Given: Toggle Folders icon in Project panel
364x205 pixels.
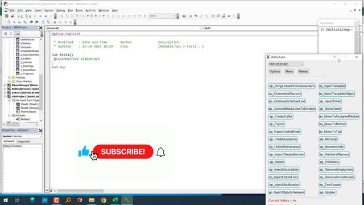Looking at the screenshot, I should click(x=17, y=34).
